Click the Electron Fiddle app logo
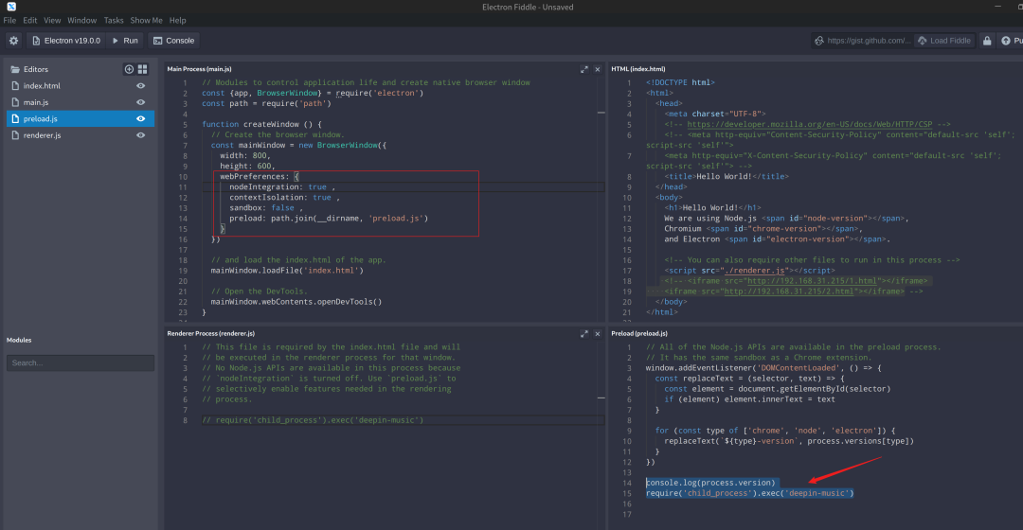 coord(9,7)
